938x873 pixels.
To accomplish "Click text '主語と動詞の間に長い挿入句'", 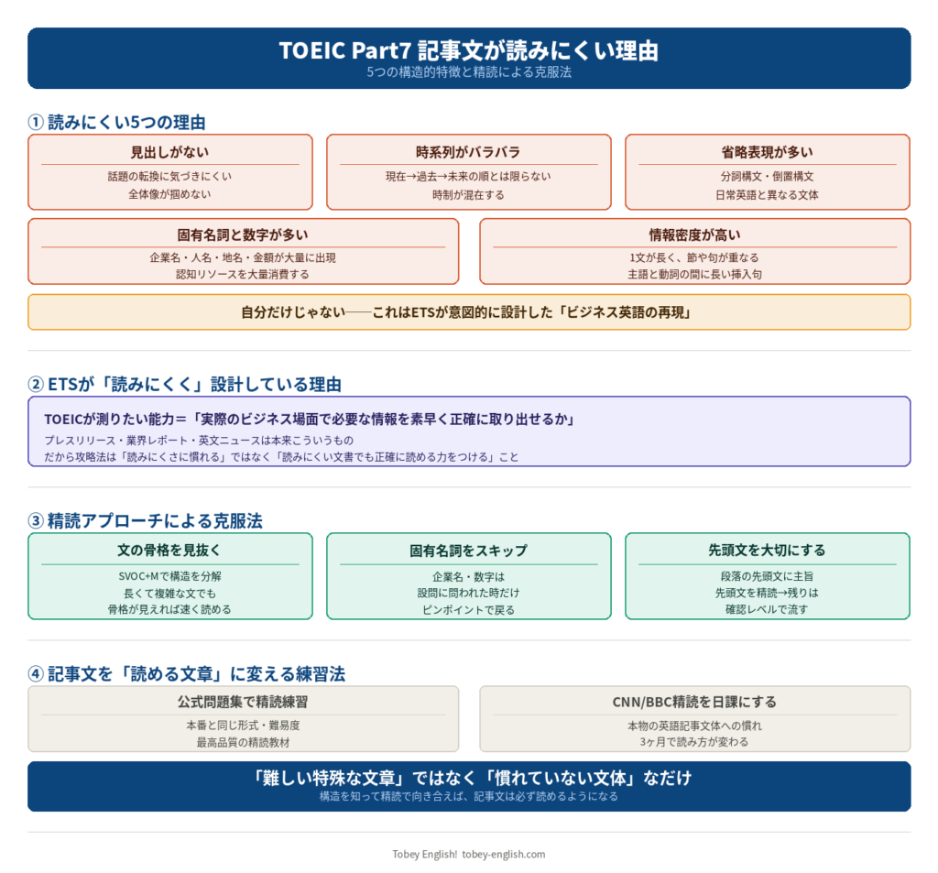I will [x=694, y=275].
